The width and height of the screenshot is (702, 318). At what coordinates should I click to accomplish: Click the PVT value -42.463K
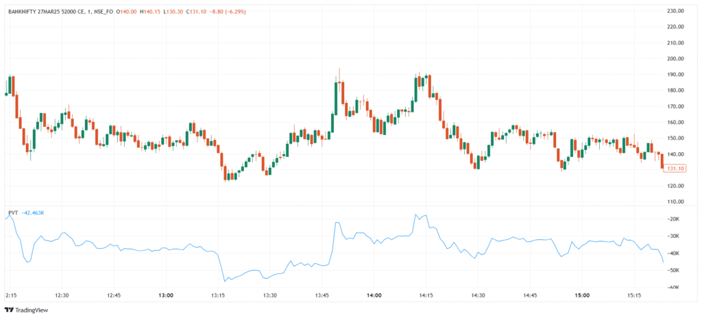[x=33, y=213]
